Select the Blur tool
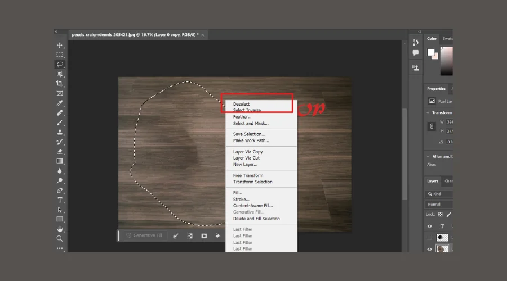 tap(60, 171)
